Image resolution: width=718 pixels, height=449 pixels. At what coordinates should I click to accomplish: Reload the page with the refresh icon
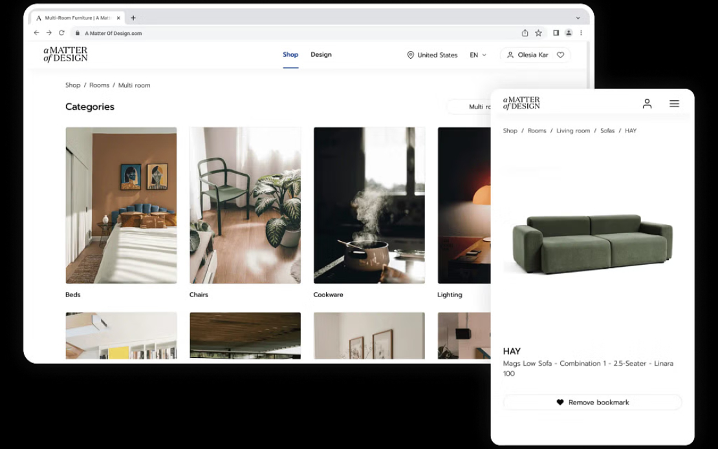point(62,33)
